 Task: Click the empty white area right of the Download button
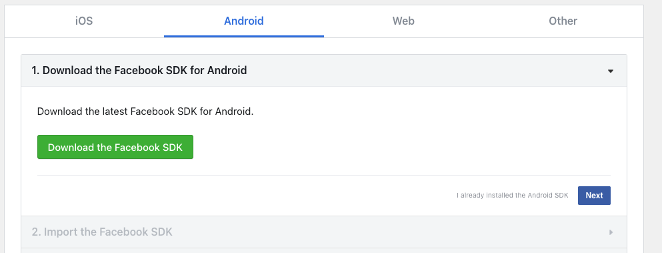pos(401,148)
